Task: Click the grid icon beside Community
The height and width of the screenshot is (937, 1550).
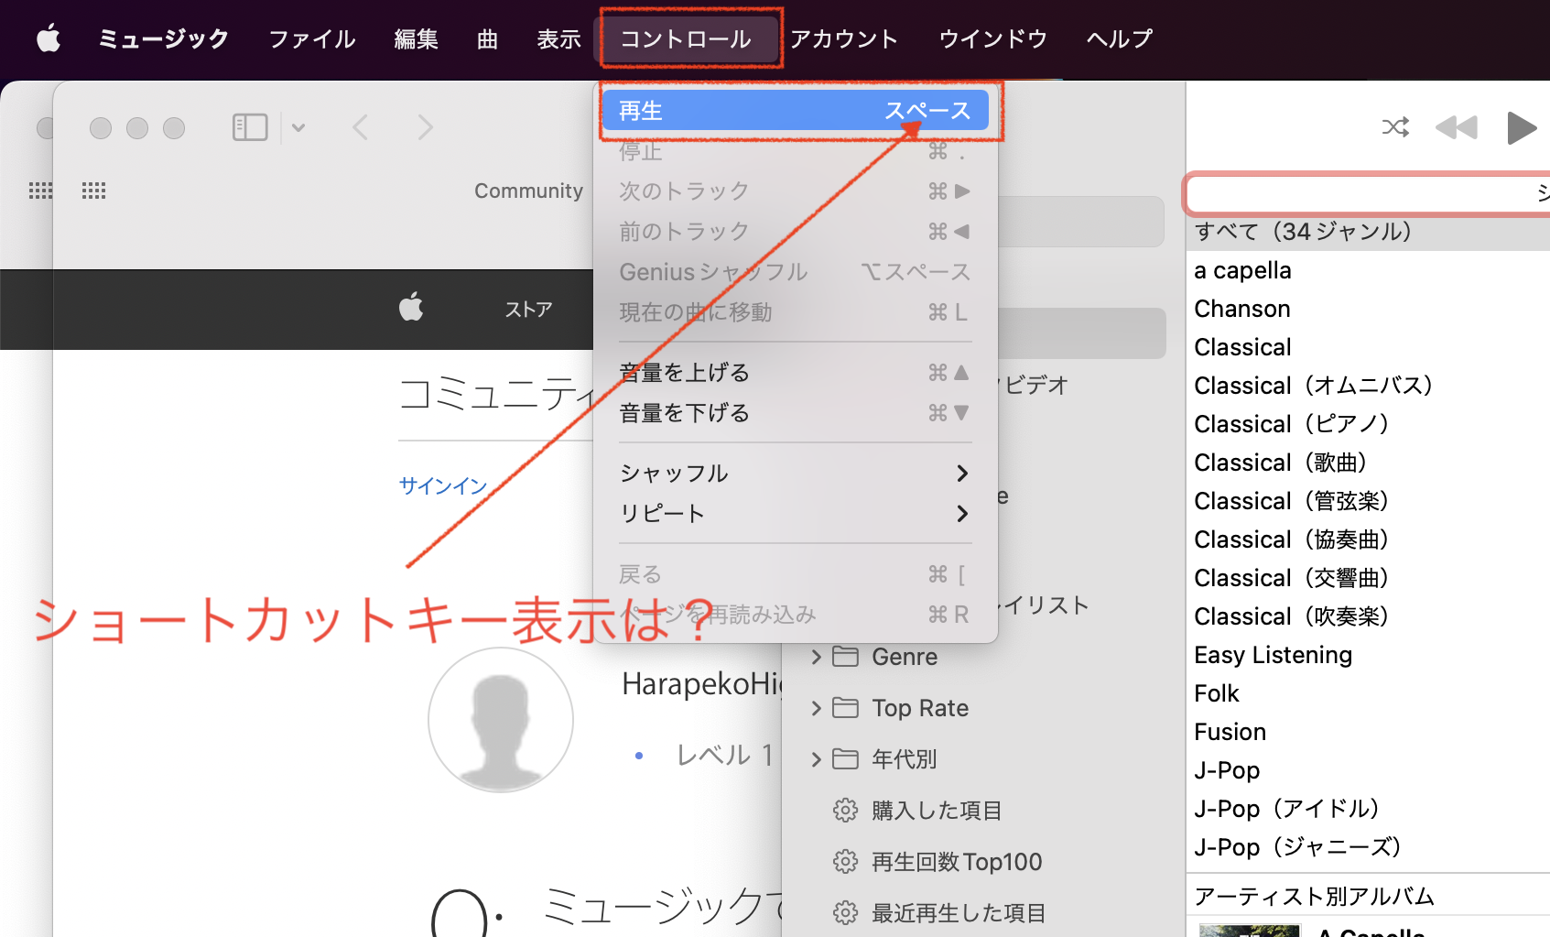Action: (x=93, y=191)
